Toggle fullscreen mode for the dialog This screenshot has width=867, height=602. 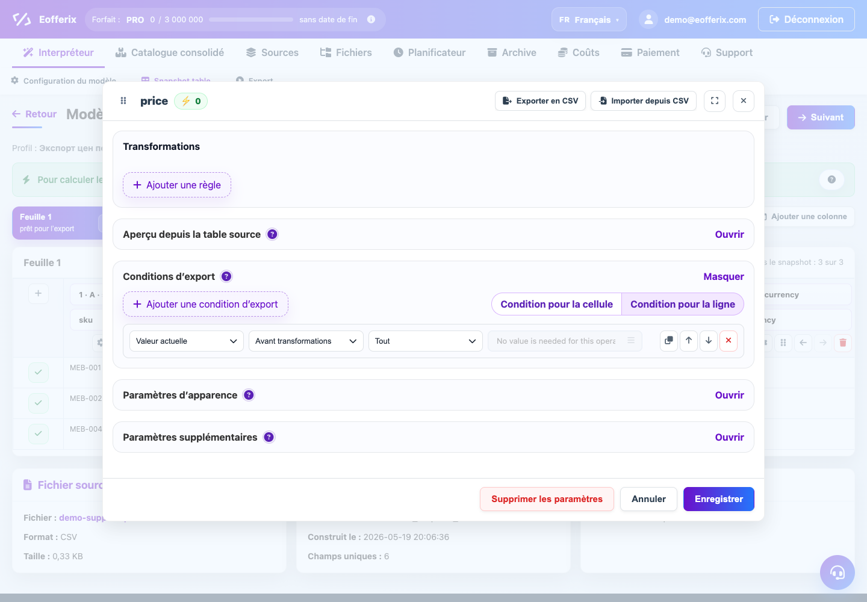coord(715,101)
